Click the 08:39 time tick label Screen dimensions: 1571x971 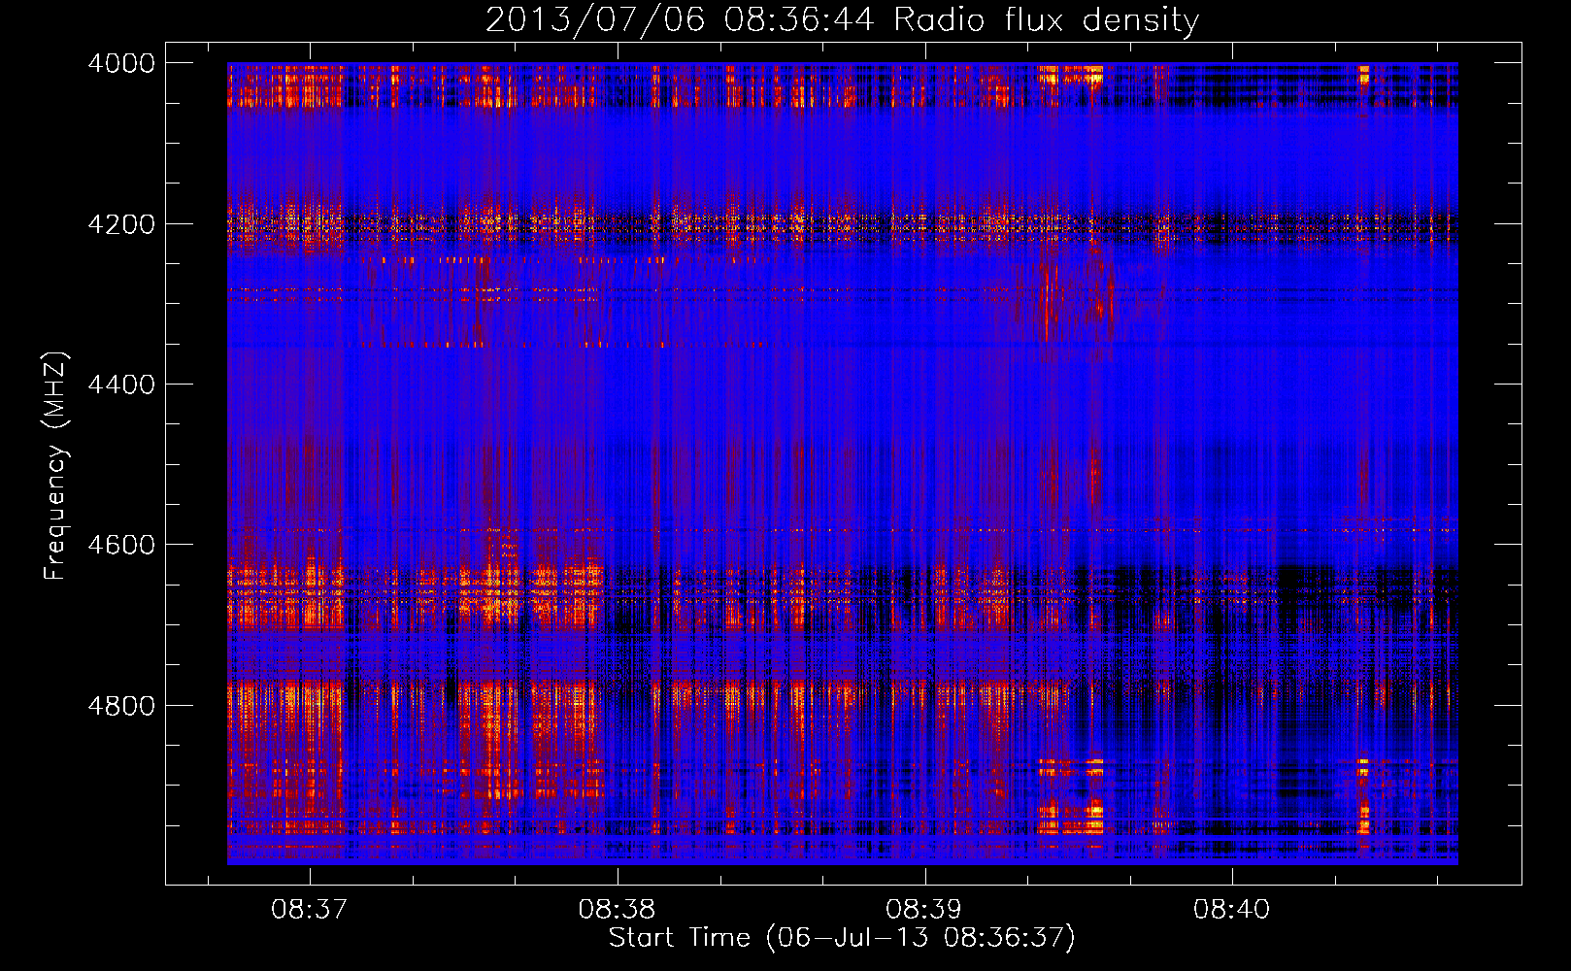[924, 910]
